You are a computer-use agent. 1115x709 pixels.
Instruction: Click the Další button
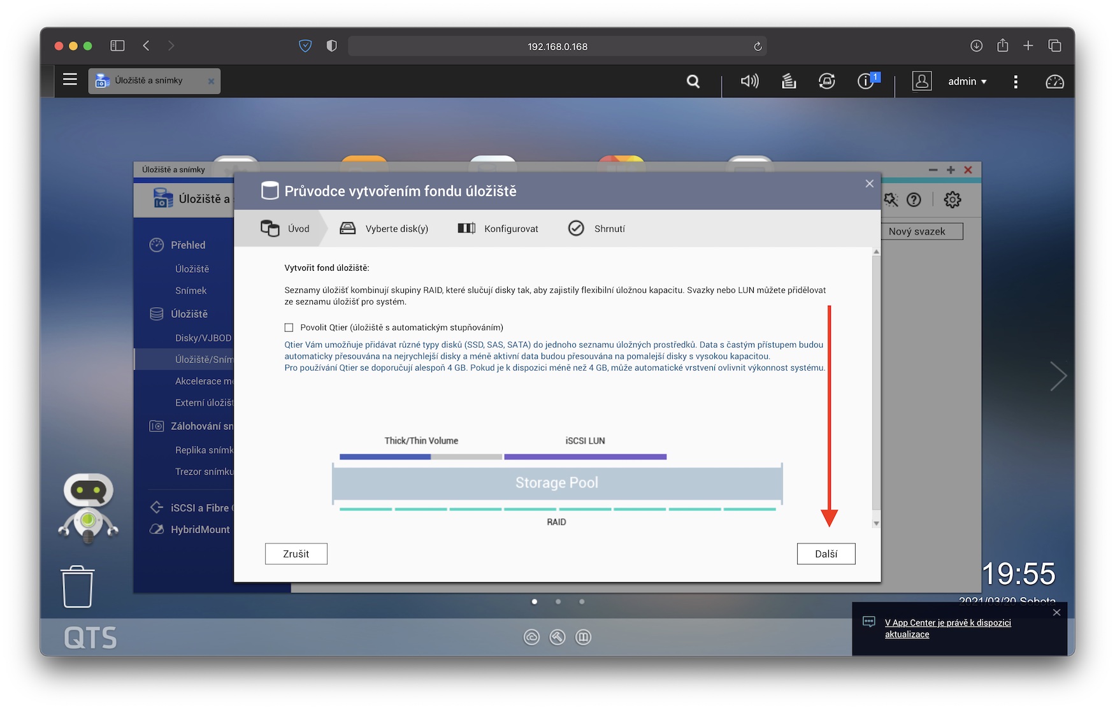826,554
